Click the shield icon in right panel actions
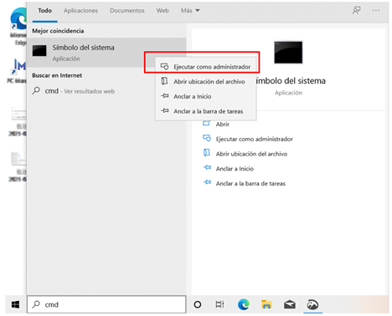 point(207,138)
